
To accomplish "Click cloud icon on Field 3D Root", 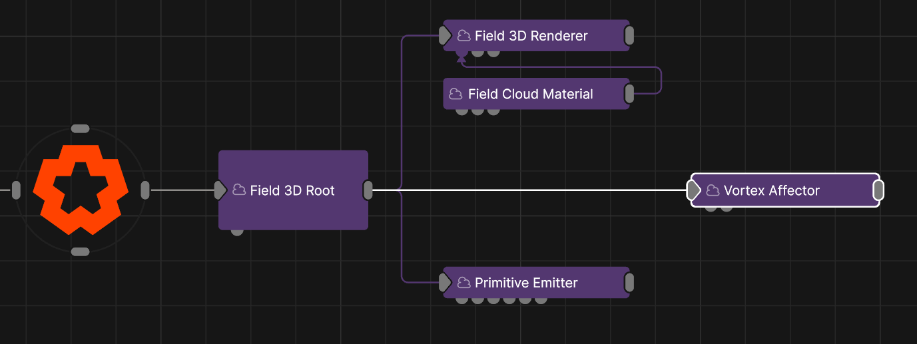I will [239, 190].
